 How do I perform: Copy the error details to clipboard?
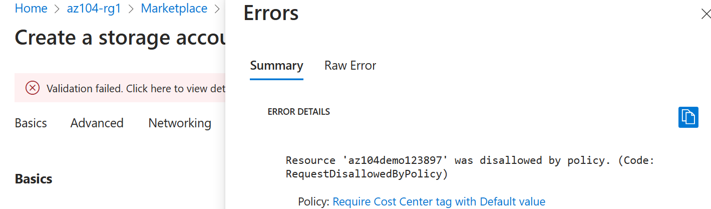(688, 117)
